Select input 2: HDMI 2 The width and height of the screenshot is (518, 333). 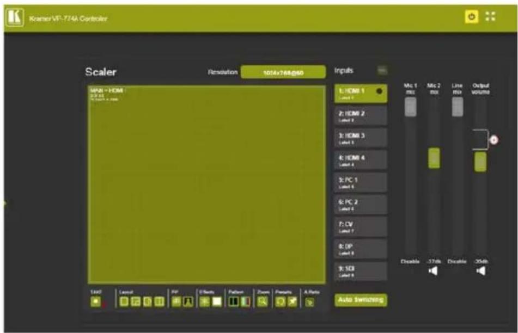(x=361, y=116)
